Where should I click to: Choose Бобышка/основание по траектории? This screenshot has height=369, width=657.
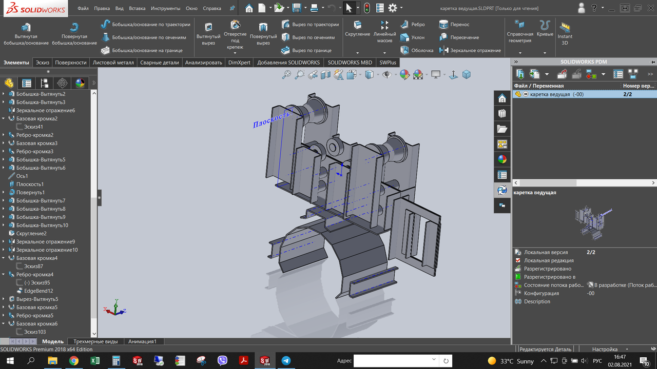point(146,24)
